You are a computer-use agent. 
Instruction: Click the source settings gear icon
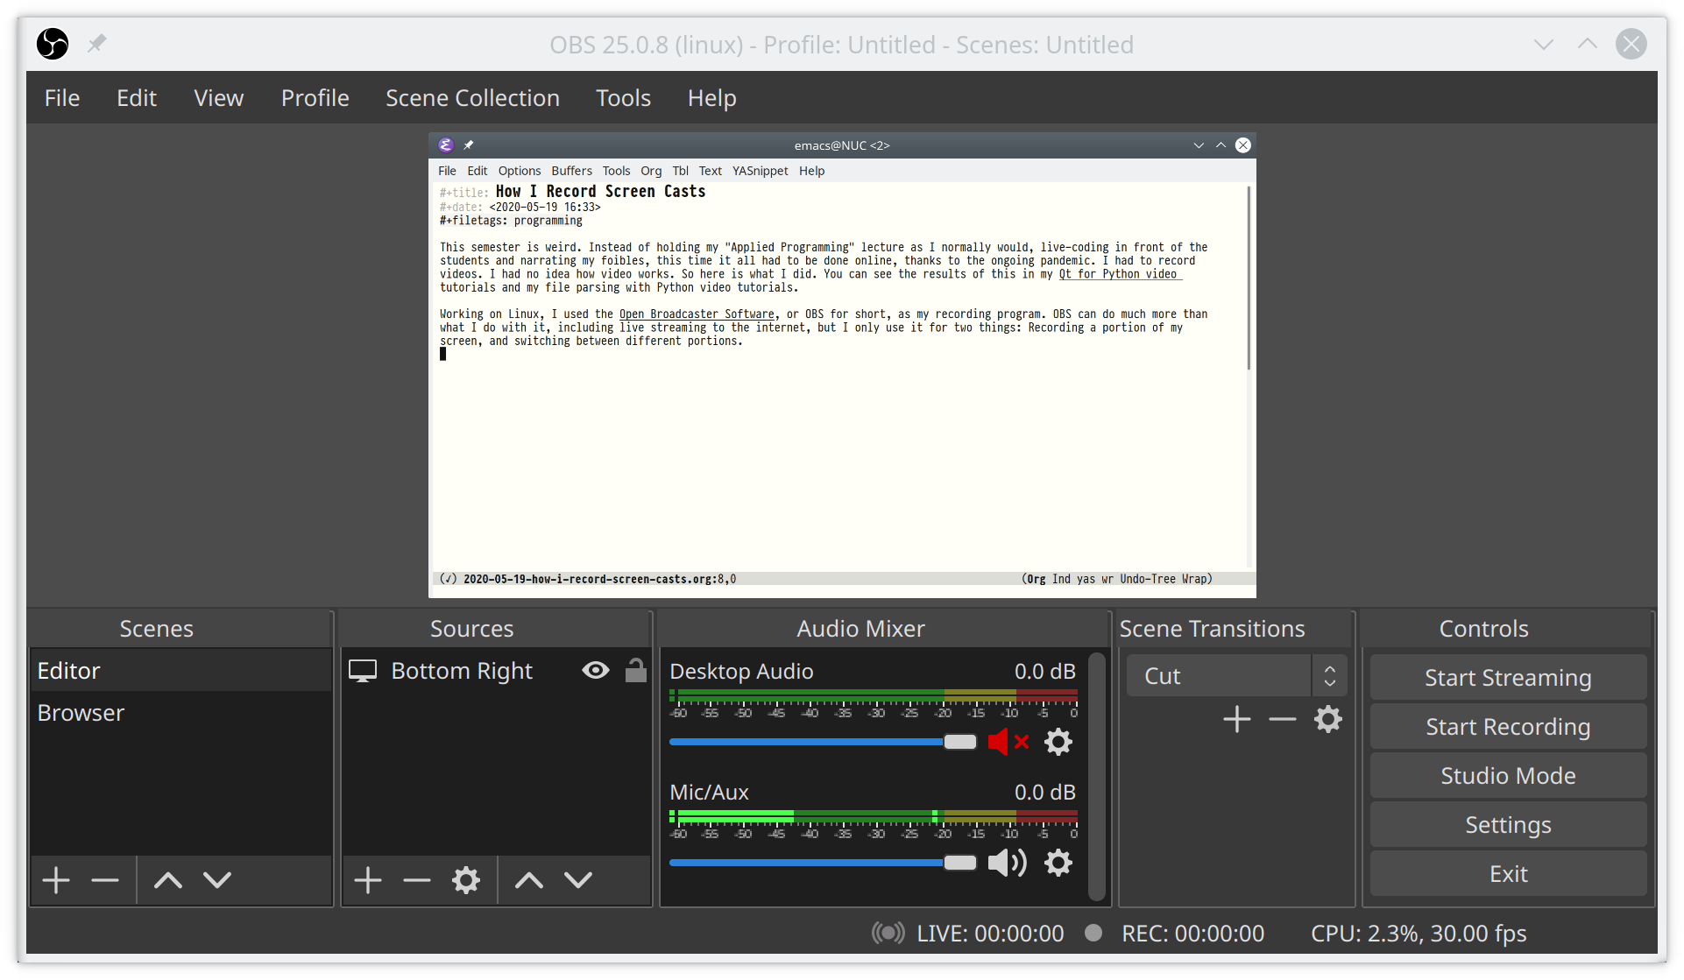[x=465, y=879]
